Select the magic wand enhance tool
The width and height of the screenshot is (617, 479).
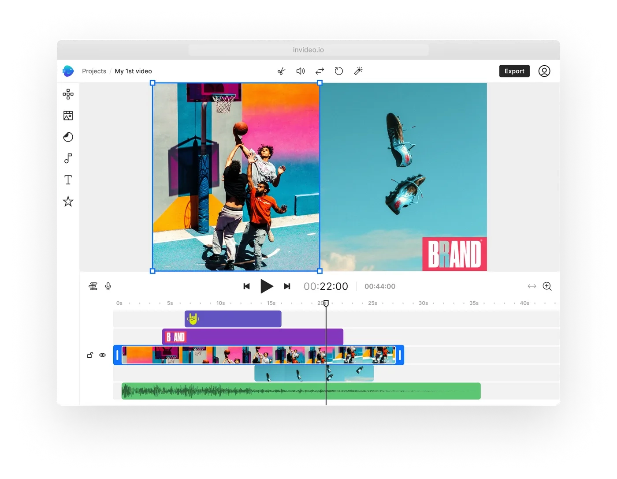pos(358,71)
